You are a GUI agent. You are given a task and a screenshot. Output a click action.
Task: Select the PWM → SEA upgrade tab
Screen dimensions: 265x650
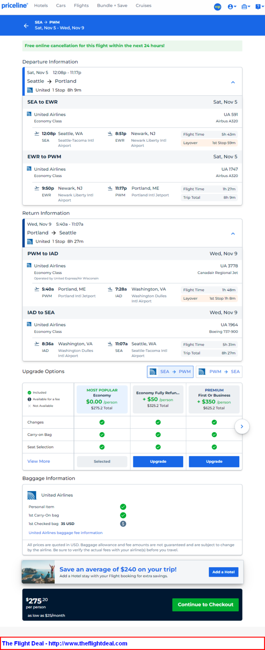[x=219, y=372]
